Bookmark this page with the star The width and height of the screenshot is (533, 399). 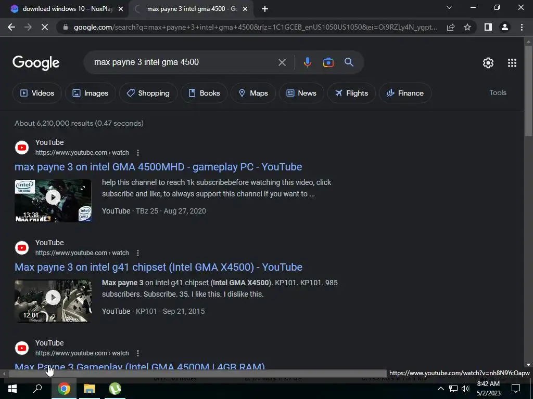pos(467,27)
